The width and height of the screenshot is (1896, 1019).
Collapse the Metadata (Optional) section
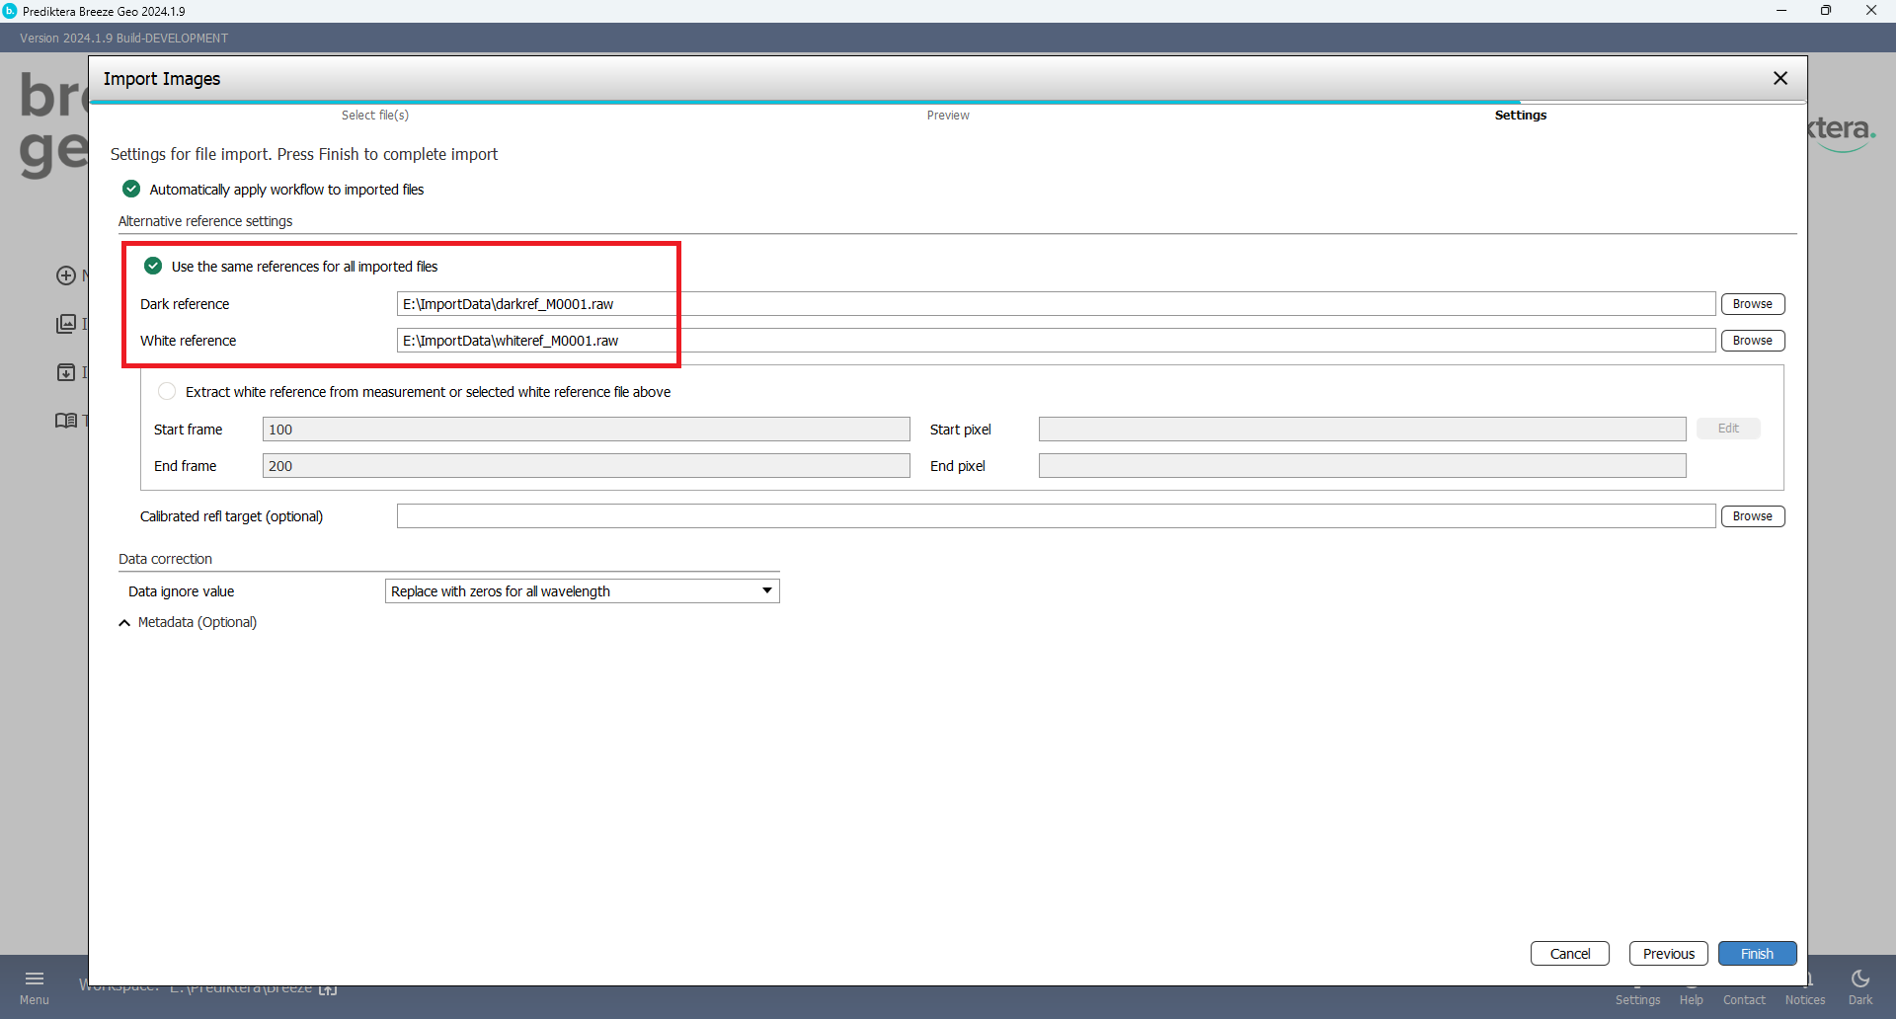click(124, 623)
